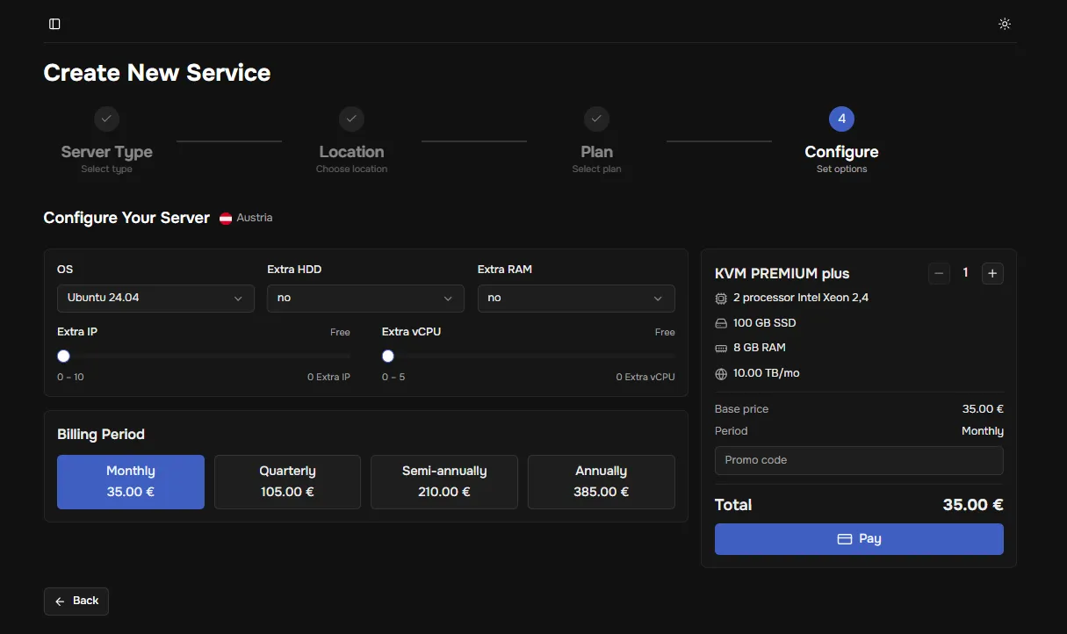1067x634 pixels.
Task: Choose Semi-annually billing period
Action: 443,481
